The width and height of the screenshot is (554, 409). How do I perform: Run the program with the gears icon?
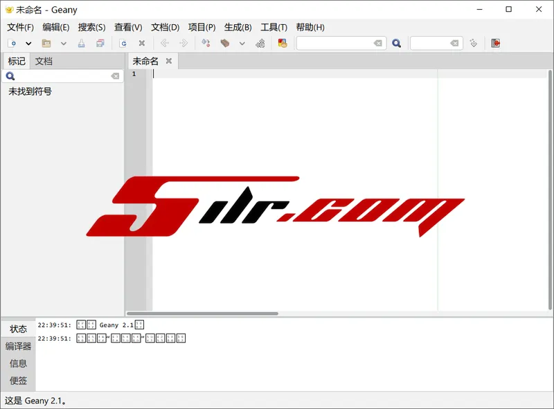coord(260,44)
